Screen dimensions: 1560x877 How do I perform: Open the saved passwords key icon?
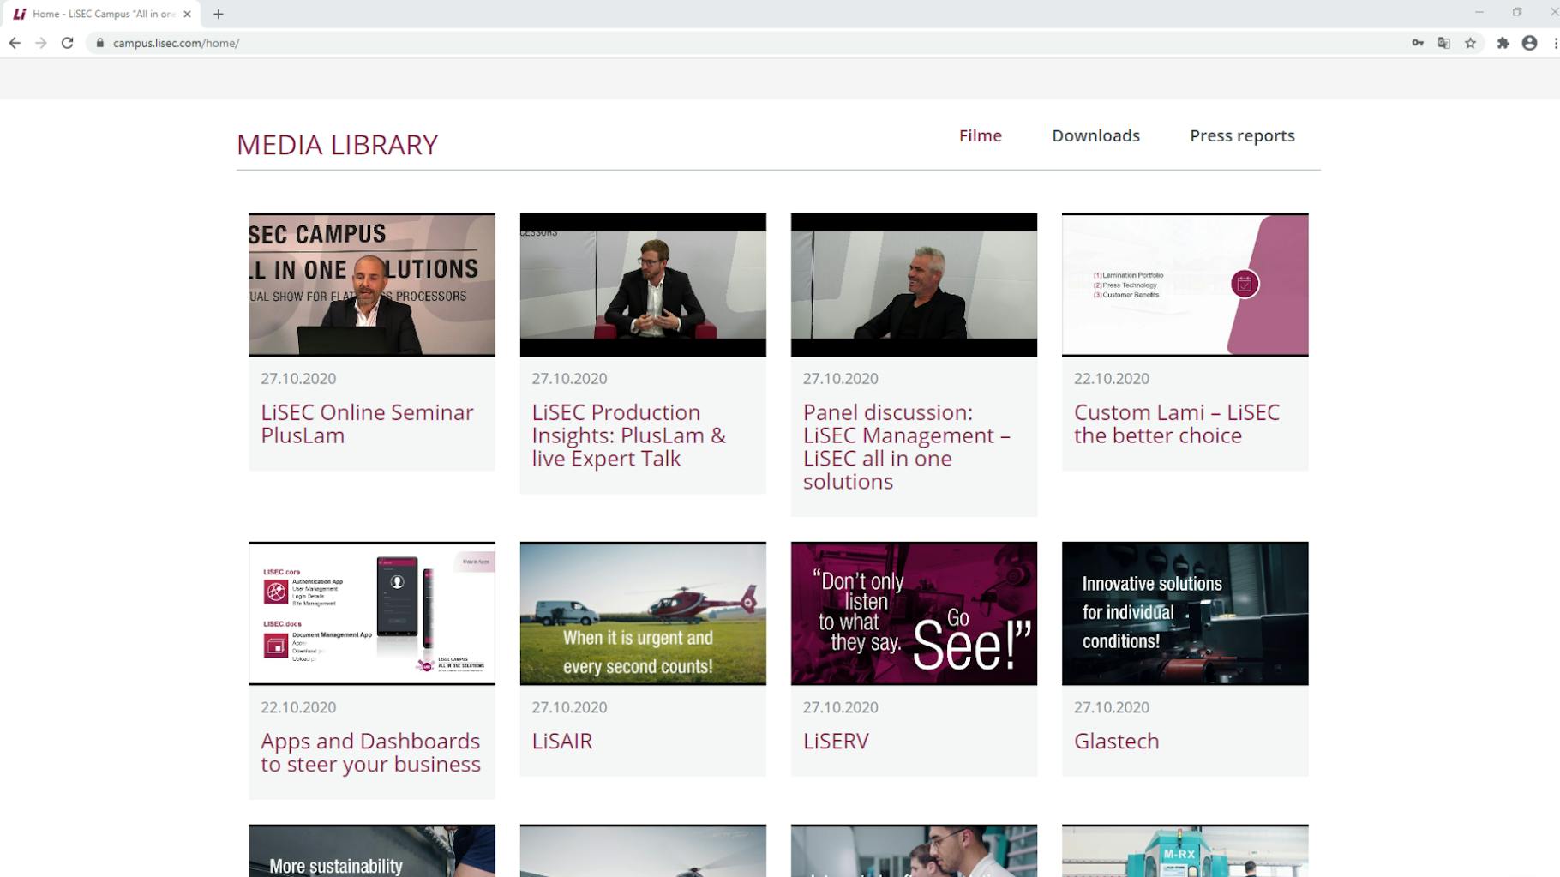coord(1418,43)
